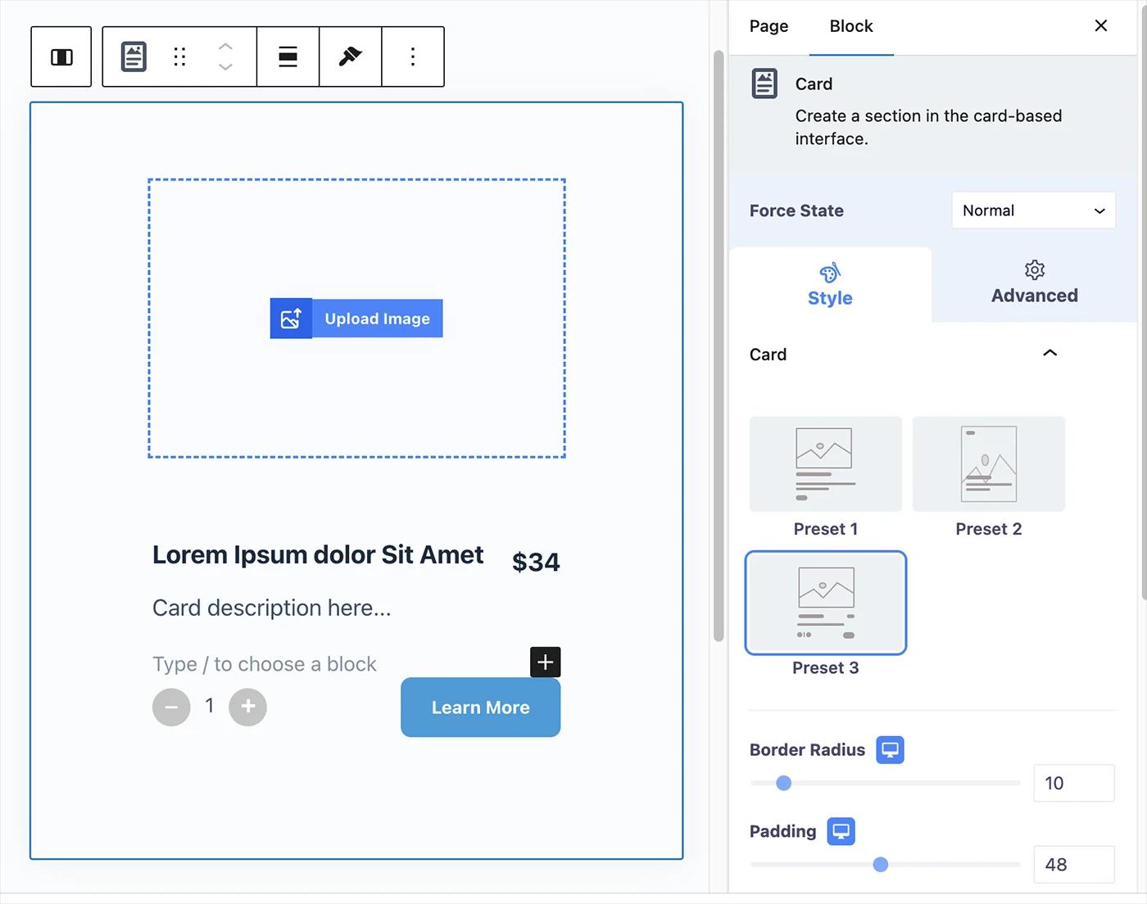Viewport: 1147px width, 904px height.
Task: Switch to the Advanced tab
Action: tap(1033, 284)
